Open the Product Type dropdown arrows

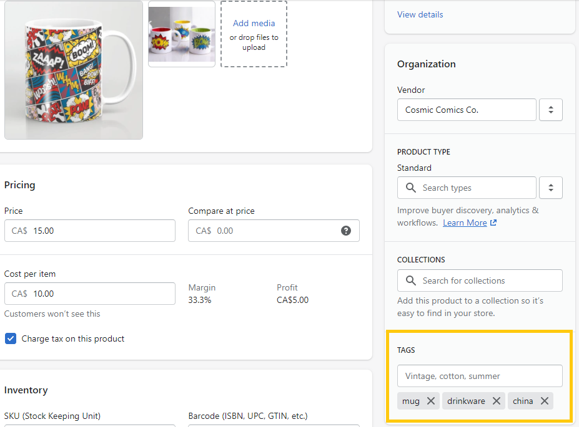point(551,188)
